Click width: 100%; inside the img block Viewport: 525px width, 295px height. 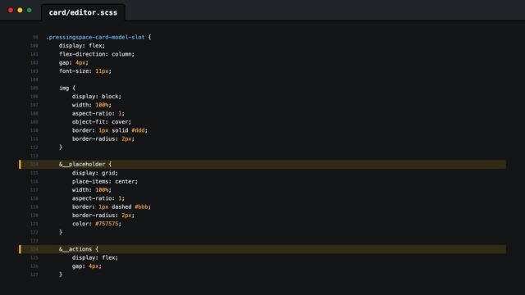point(91,105)
